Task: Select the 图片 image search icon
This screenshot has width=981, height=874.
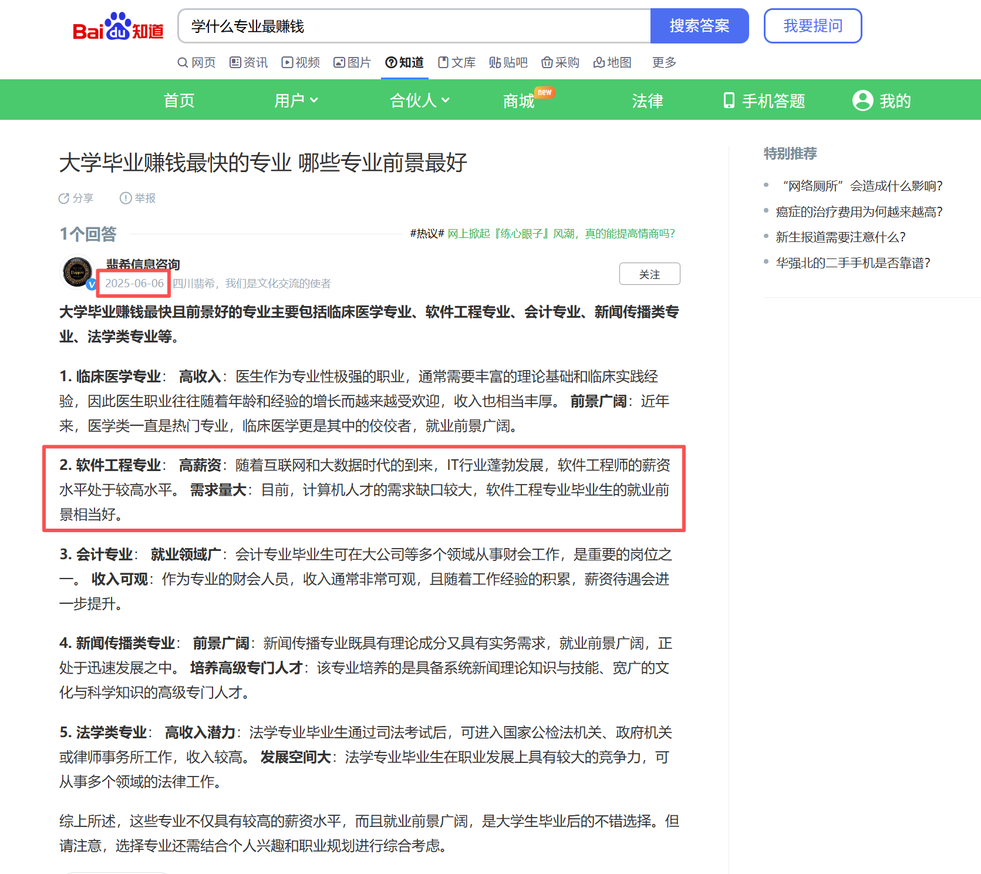Action: click(339, 62)
